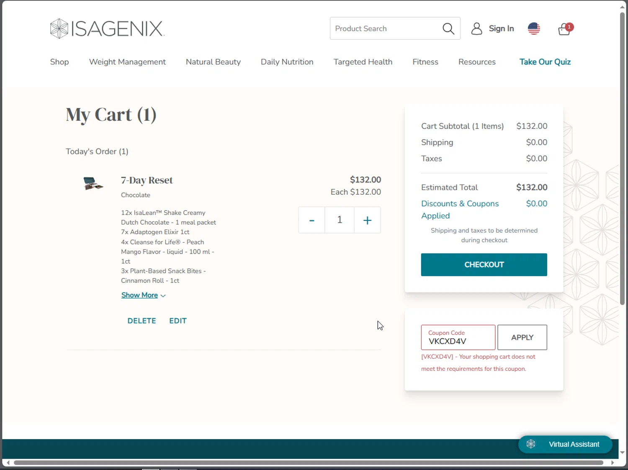Open the Fitness menu
628x470 pixels.
[425, 62]
